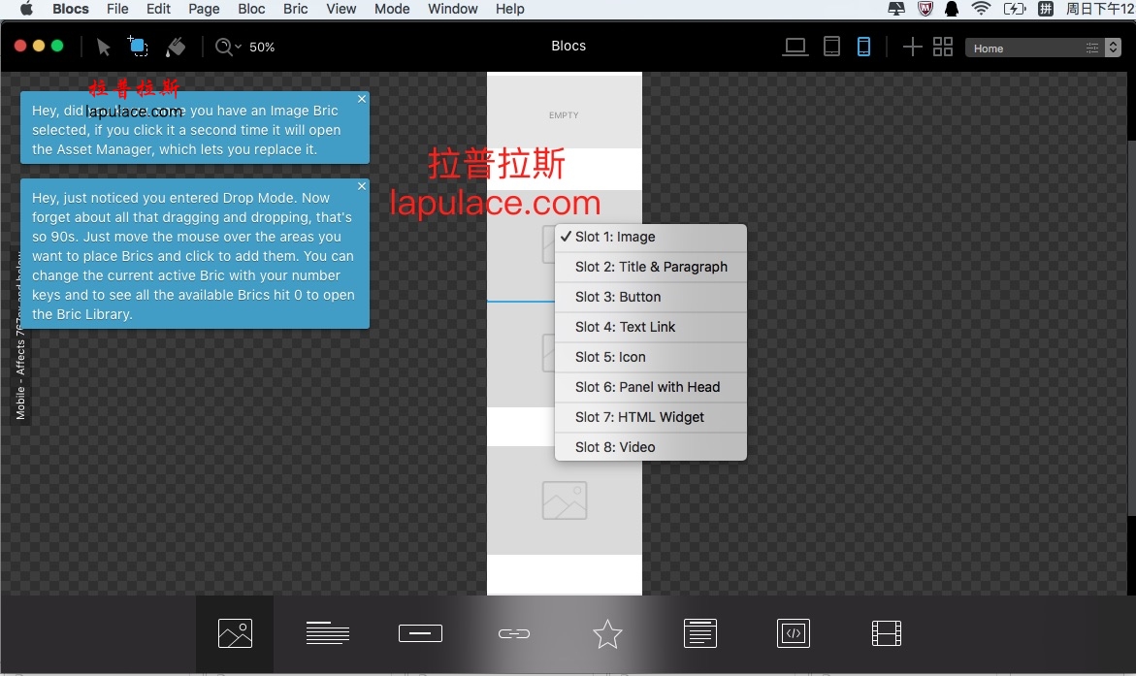Pick the Video filmstrip bric icon
1136x676 pixels.
point(887,633)
